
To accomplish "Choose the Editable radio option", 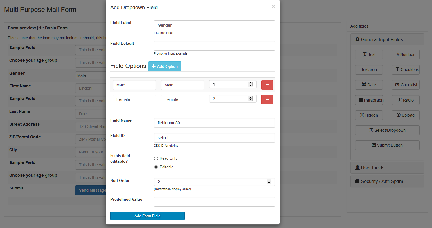I will tap(156, 167).
